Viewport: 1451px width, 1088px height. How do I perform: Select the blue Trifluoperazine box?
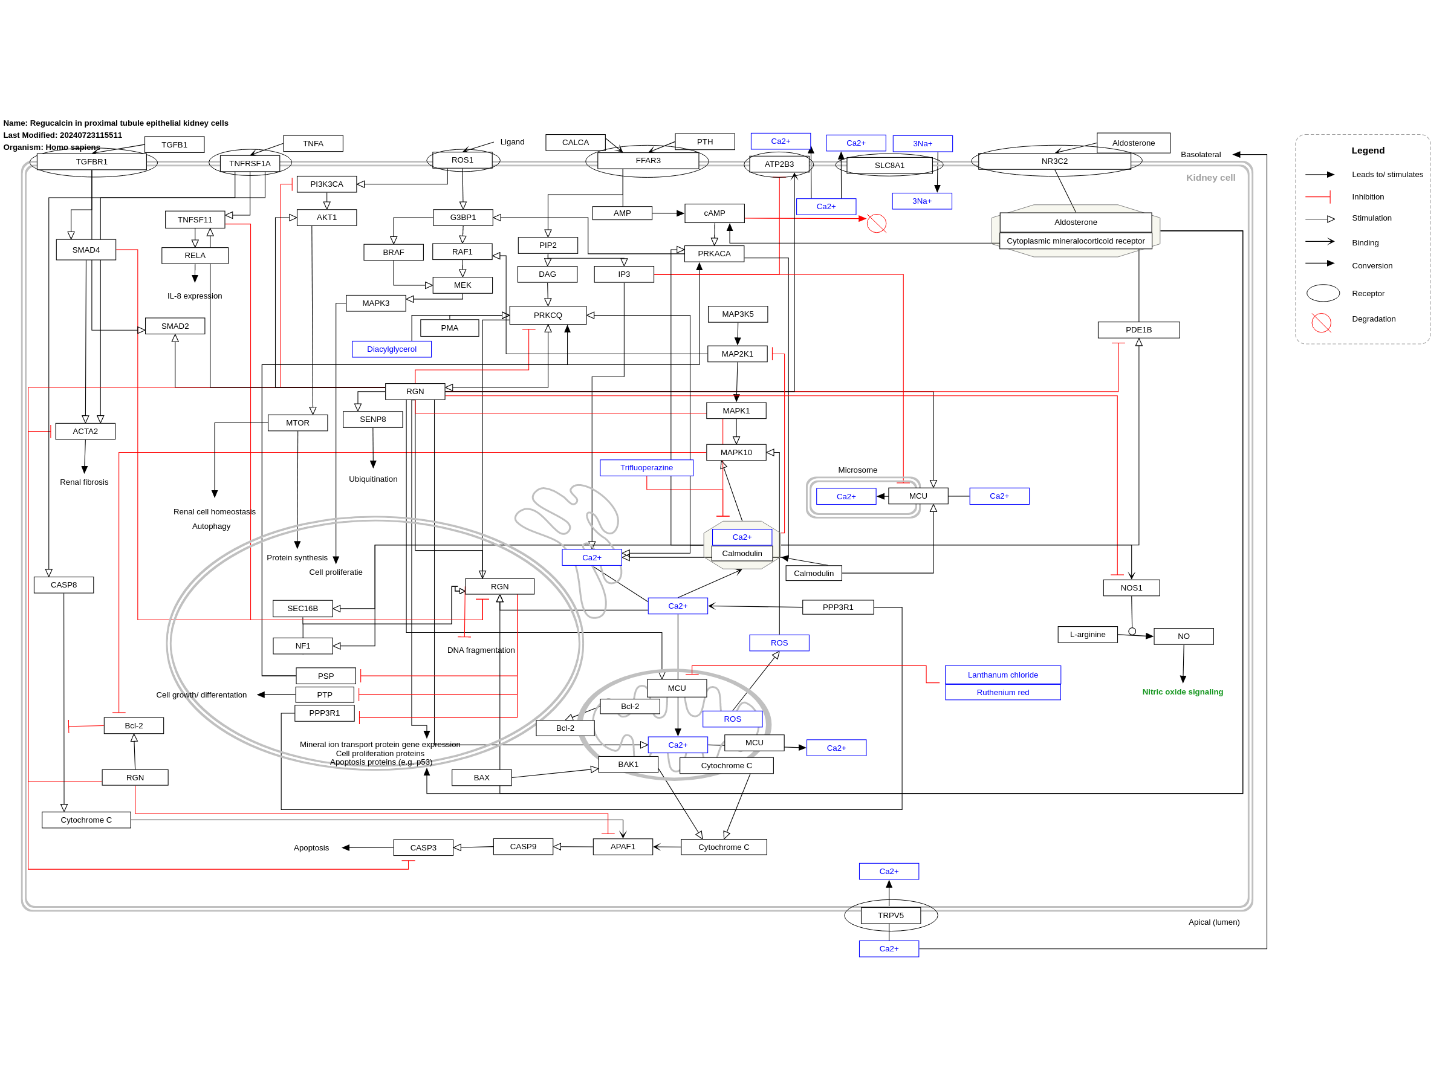647,468
